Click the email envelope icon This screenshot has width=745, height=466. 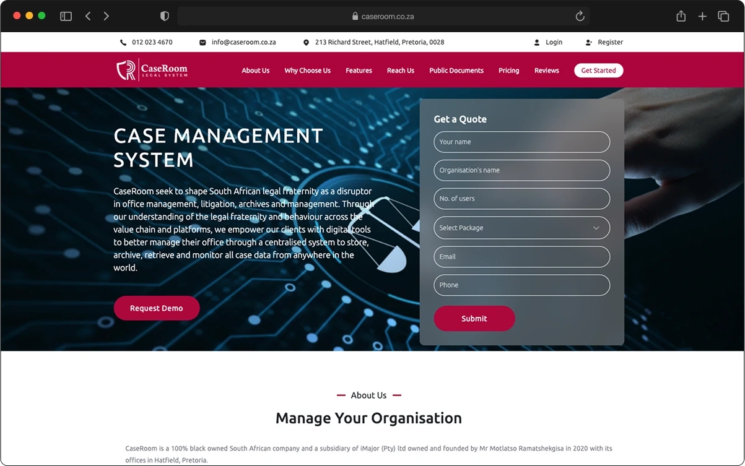[203, 43]
